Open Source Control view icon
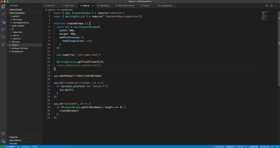The height and width of the screenshot is (148, 280). [3, 22]
